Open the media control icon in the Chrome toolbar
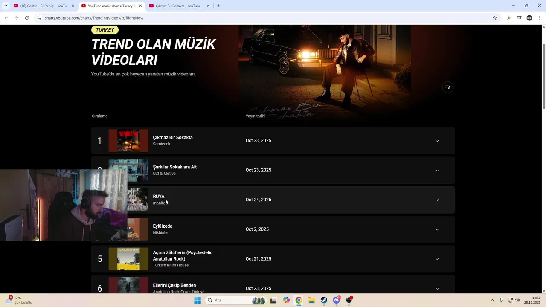546x307 pixels. [519, 18]
